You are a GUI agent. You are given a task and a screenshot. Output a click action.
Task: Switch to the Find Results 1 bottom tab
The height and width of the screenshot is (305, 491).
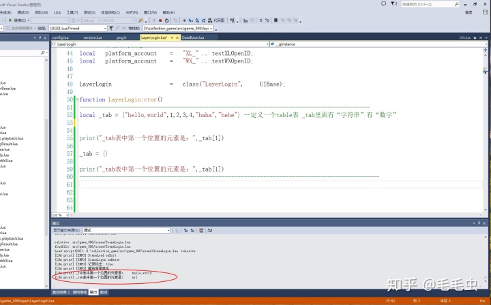point(61,292)
